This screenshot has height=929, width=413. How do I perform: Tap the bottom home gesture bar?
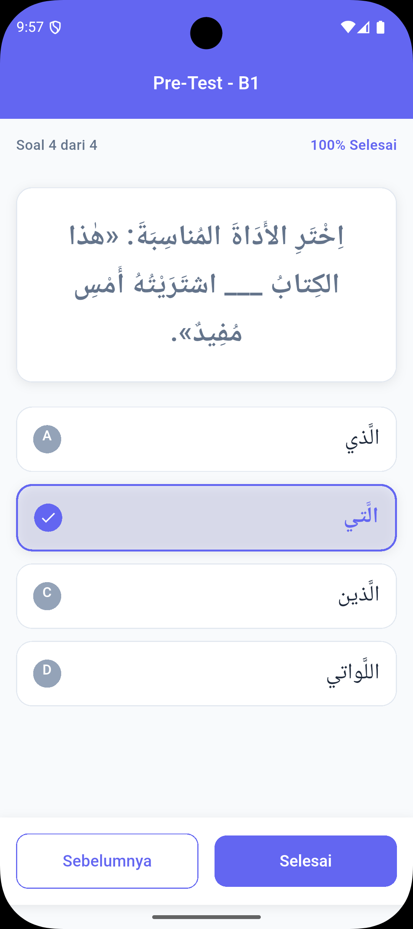pyautogui.click(x=206, y=917)
